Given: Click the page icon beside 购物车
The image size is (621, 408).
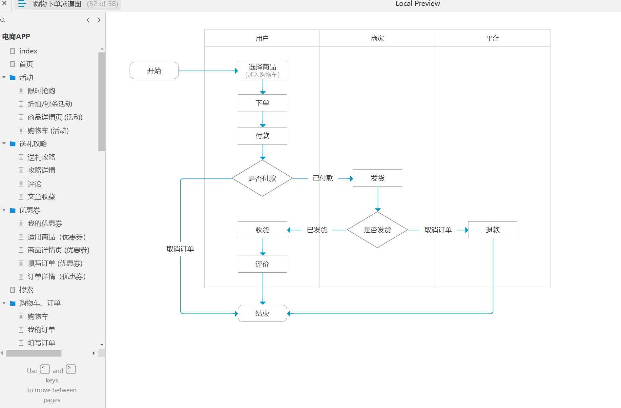Looking at the screenshot, I should [x=21, y=316].
